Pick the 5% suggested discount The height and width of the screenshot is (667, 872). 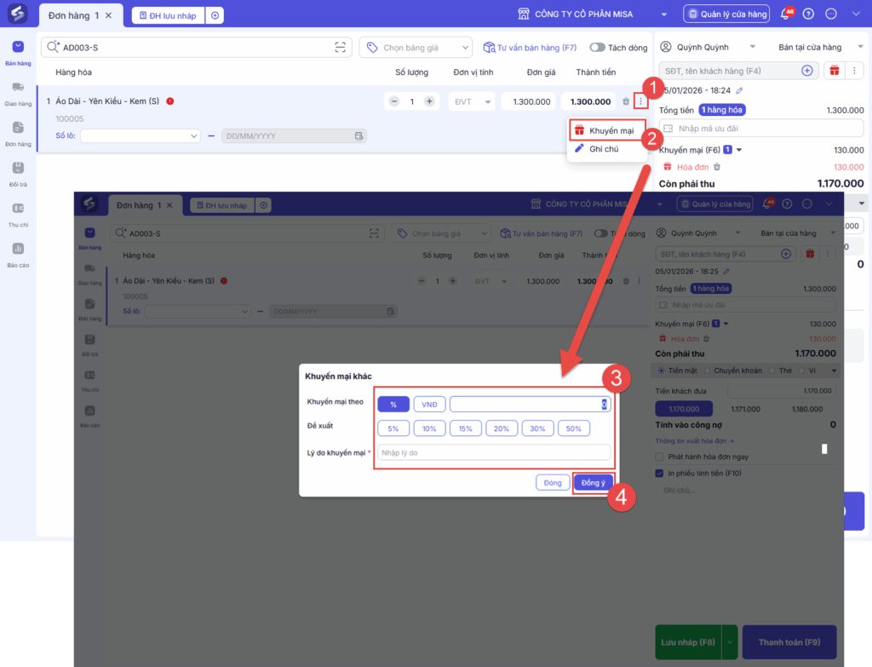[x=393, y=428]
